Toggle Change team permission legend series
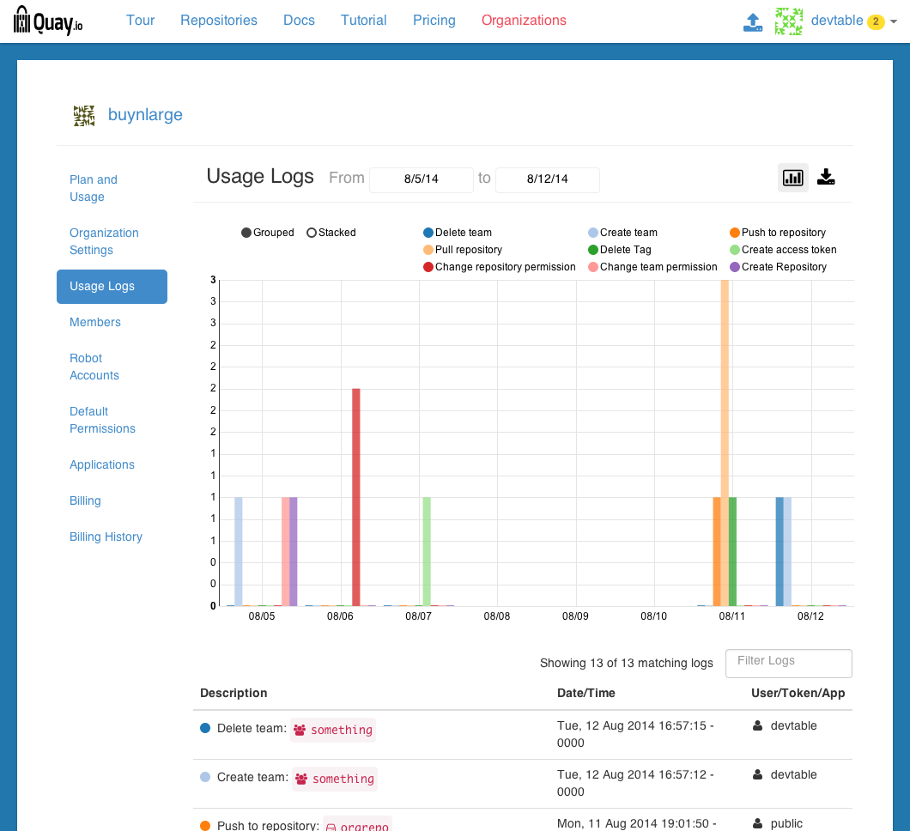 click(652, 267)
